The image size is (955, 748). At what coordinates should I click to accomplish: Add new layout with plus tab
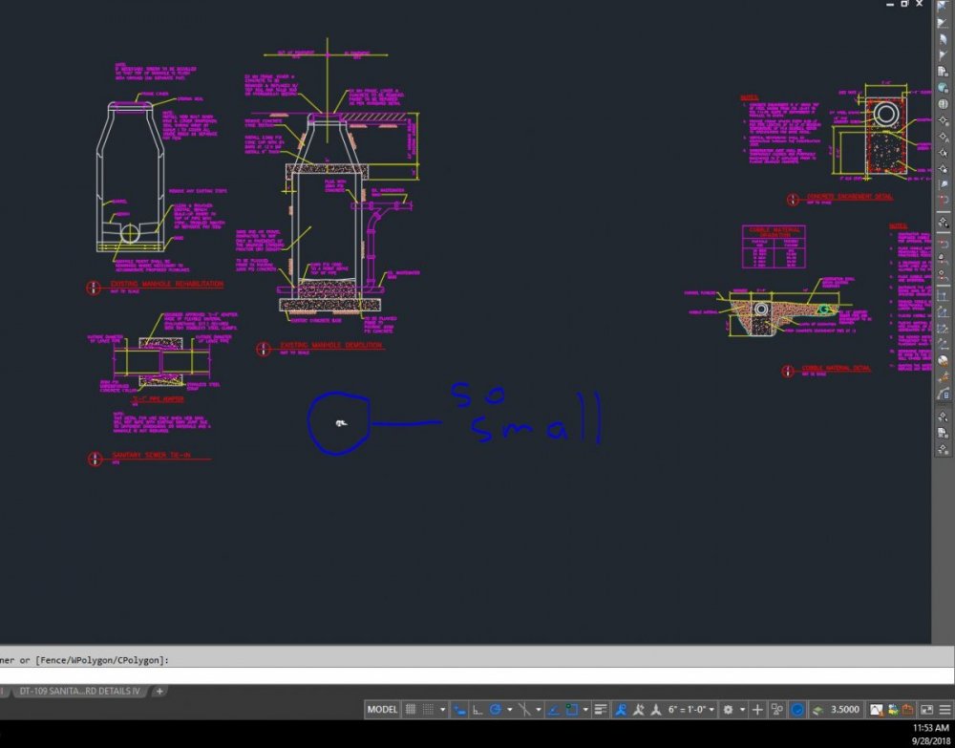point(159,692)
